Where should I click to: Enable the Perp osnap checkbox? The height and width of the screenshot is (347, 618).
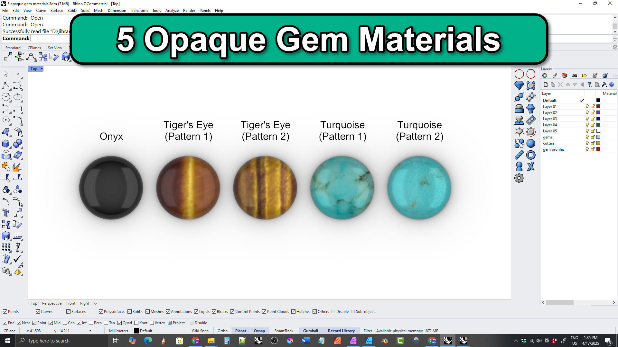click(x=91, y=323)
